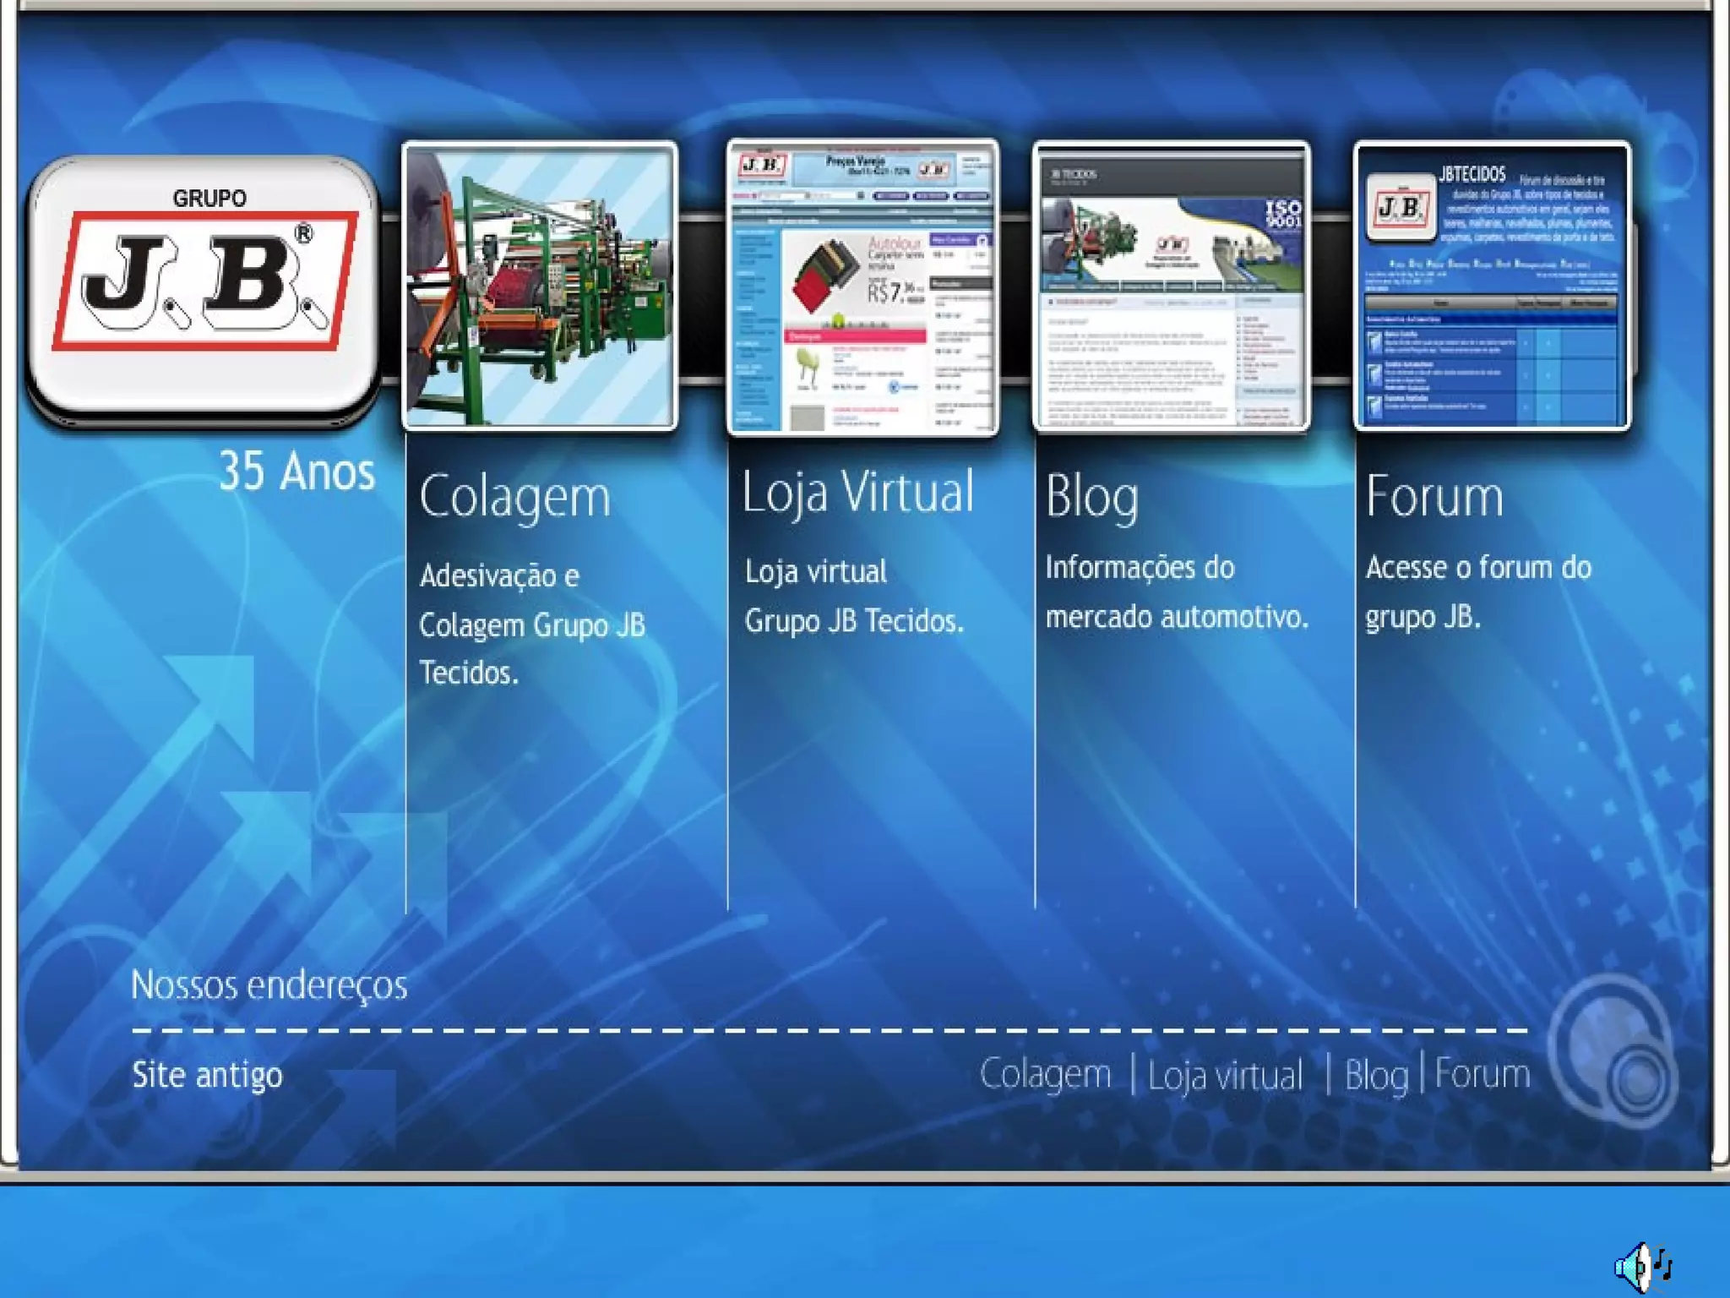
Task: Open the Blog screenshot thumbnail
Action: tap(1172, 286)
